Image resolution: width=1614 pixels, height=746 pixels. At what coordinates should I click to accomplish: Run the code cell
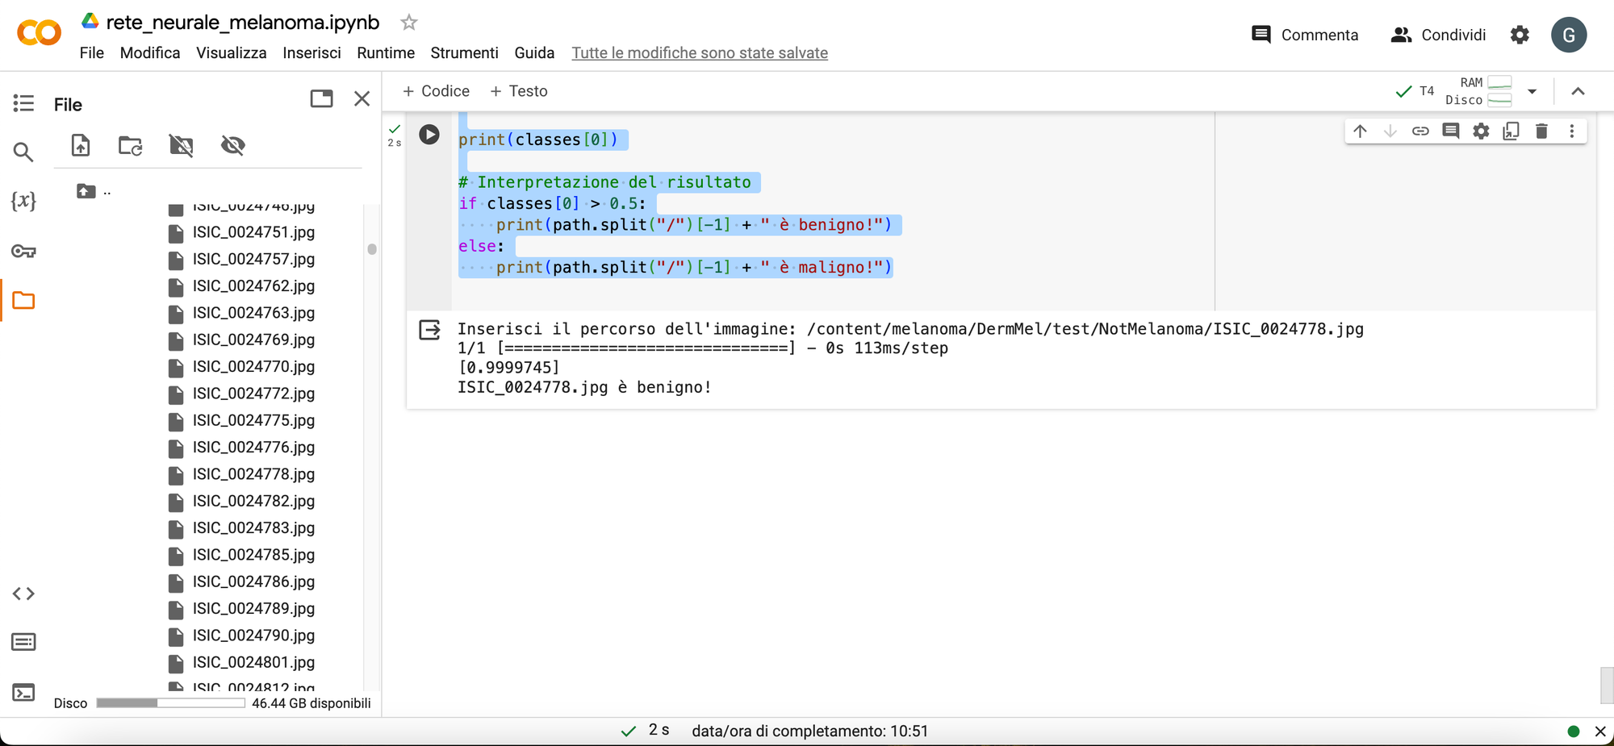pos(429,134)
